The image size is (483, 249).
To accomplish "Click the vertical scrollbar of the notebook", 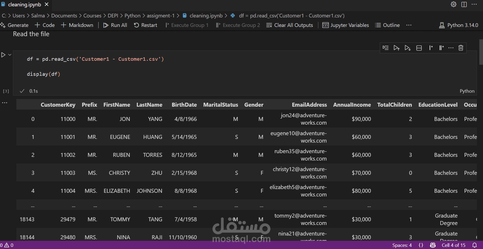I will coord(481,52).
